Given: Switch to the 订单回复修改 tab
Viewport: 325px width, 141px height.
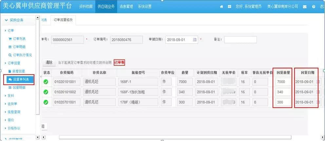Looking at the screenshot, I should click(x=63, y=20).
